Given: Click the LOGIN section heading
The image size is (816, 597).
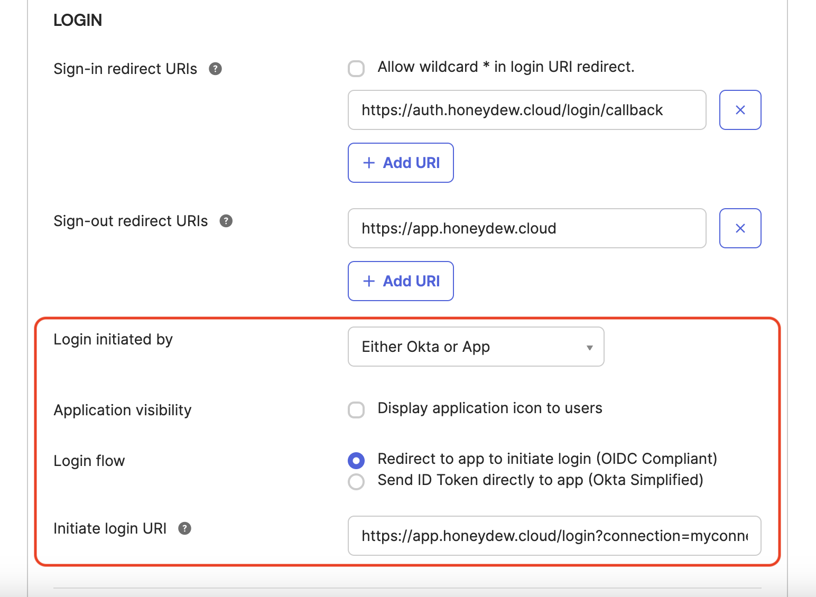Looking at the screenshot, I should (78, 20).
